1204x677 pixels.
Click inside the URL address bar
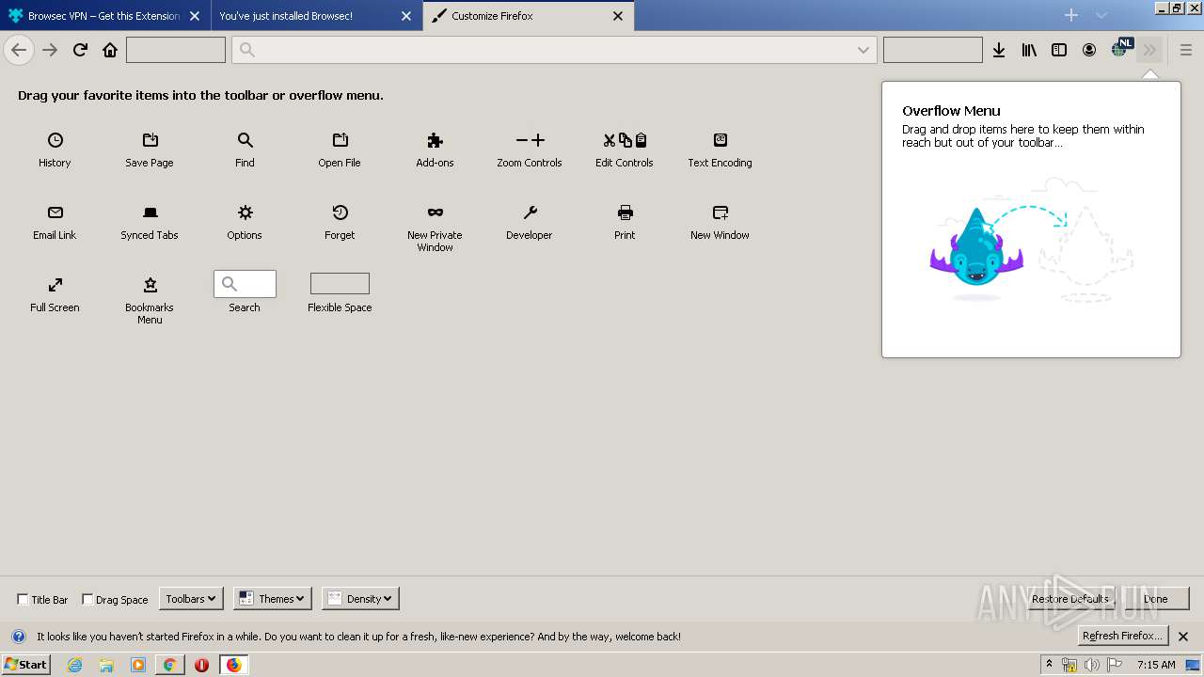(x=554, y=50)
